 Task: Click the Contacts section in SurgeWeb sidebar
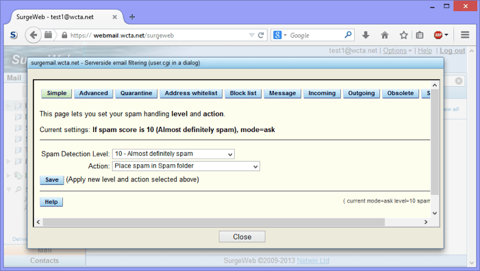[x=45, y=261]
